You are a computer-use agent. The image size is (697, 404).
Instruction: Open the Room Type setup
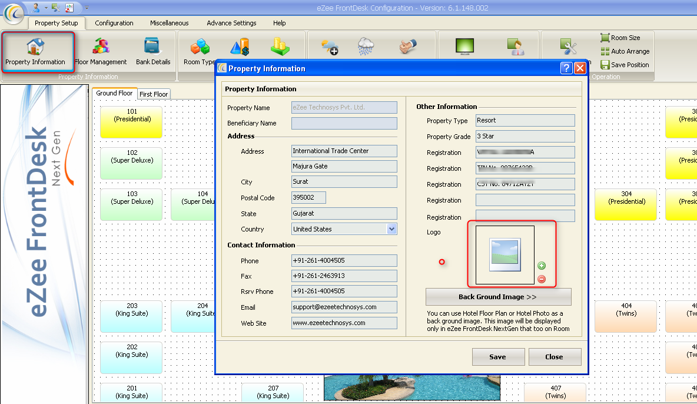point(199,52)
